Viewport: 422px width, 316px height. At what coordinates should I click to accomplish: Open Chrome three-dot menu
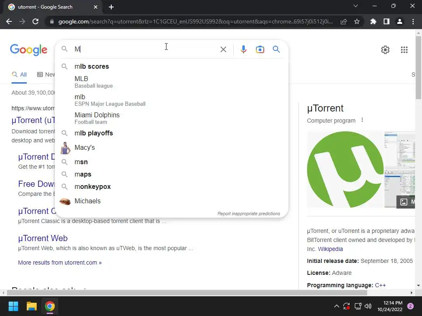click(x=413, y=21)
